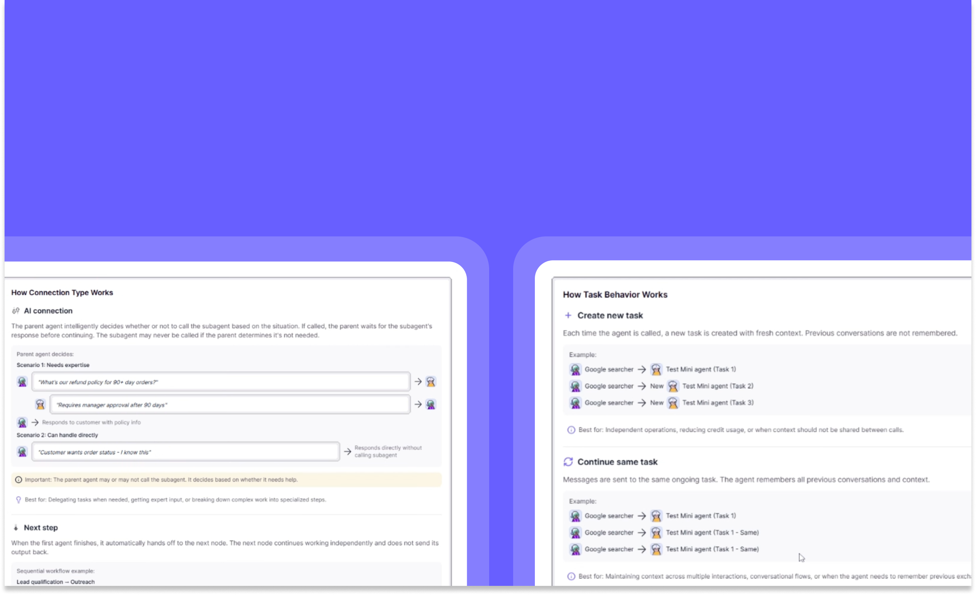Switch to the How Task Behavior Works panel
976x595 pixels.
click(x=615, y=294)
